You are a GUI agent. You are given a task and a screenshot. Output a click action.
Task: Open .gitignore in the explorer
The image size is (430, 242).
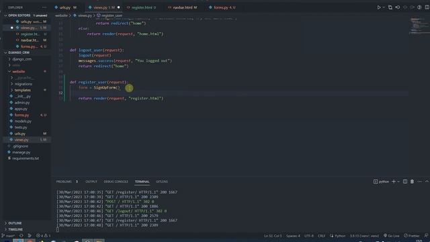(x=21, y=147)
